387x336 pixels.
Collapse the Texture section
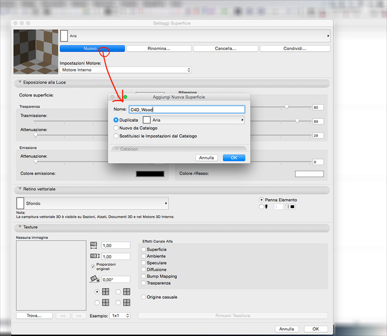click(x=20, y=227)
